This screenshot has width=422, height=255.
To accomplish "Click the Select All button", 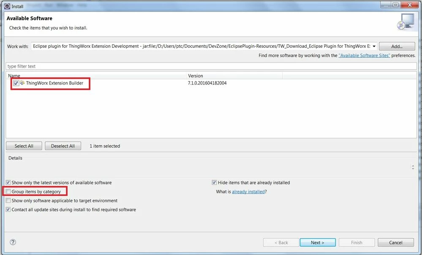I will point(24,146).
